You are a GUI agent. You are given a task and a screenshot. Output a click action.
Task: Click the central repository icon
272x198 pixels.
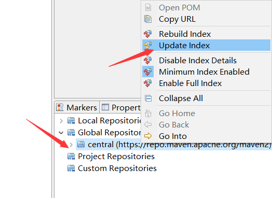[81, 144]
